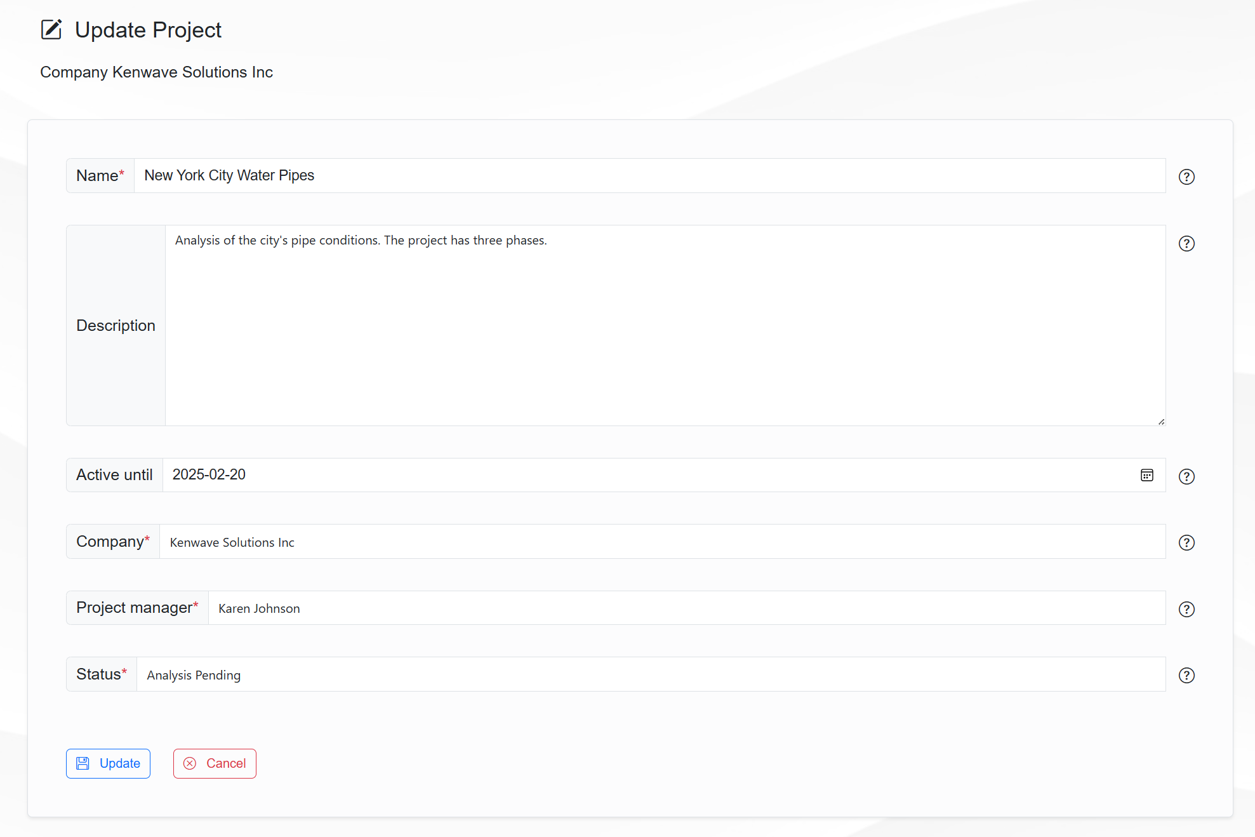1255x837 pixels.
Task: Show help for the Company field
Action: coord(1186,542)
